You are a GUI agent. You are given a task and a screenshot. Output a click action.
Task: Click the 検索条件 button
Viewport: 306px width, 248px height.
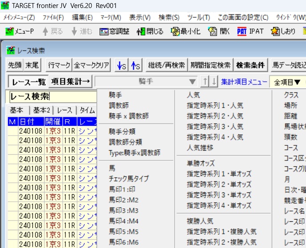click(250, 65)
